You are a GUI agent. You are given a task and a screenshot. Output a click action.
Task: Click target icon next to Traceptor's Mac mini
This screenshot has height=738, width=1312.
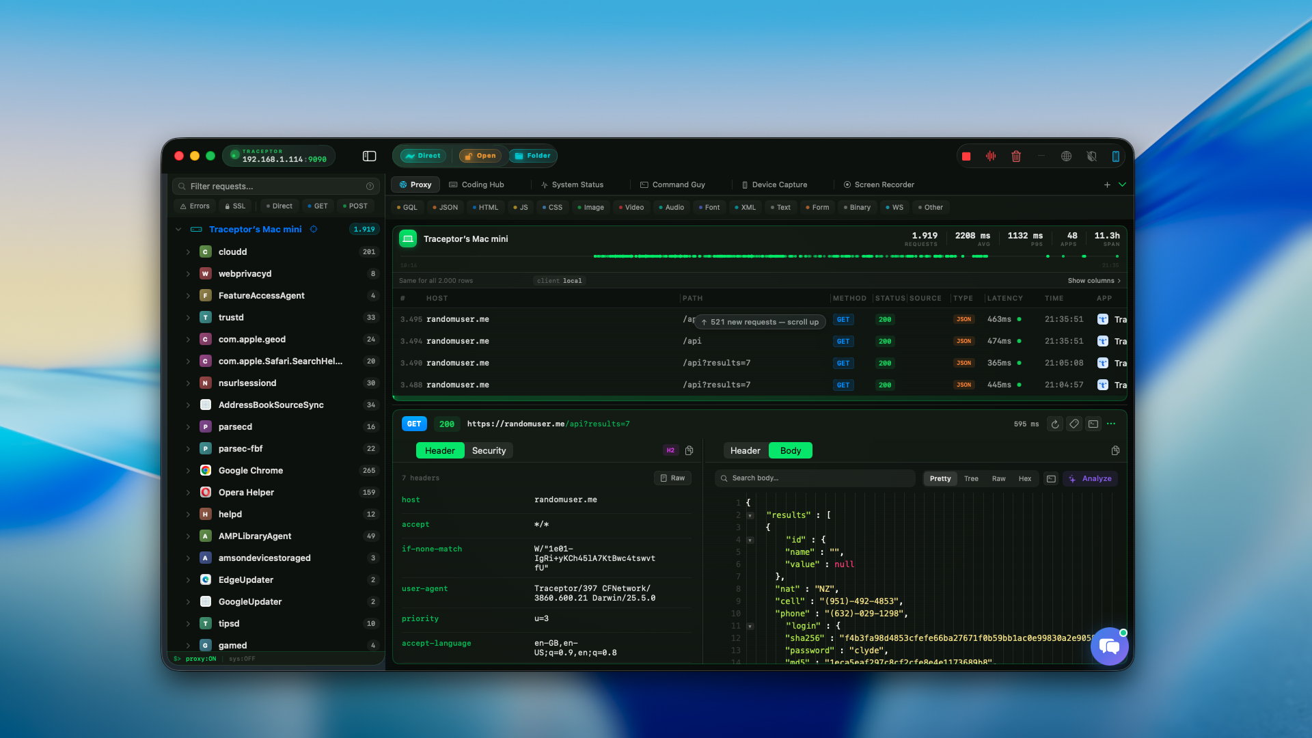314,230
